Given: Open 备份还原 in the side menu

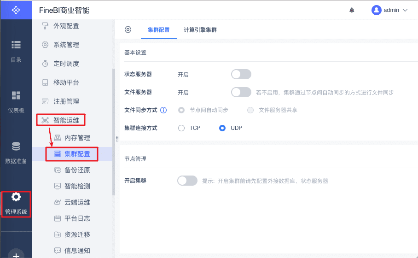Looking at the screenshot, I should pyautogui.click(x=77, y=170).
